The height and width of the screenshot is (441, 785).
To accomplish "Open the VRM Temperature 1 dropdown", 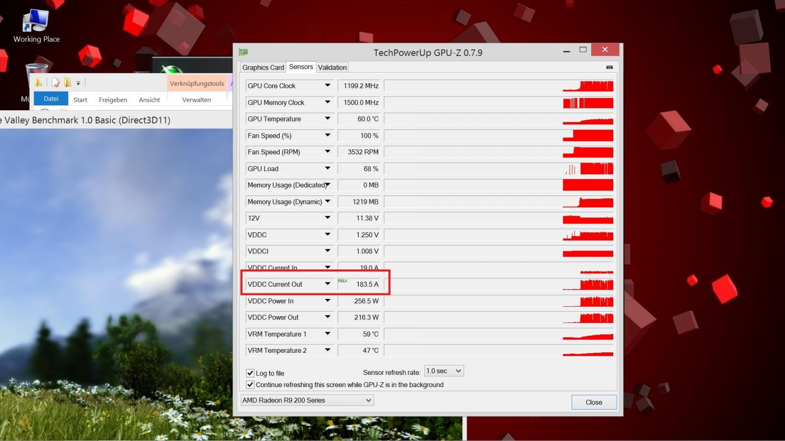I will pos(328,334).
